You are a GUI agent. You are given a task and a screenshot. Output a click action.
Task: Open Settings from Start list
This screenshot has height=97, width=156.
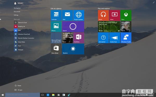click(x=16, y=15)
